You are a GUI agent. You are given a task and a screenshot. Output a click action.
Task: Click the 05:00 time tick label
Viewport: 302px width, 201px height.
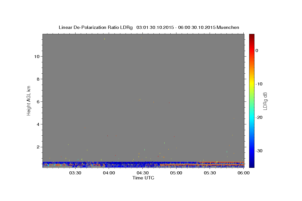point(176,173)
